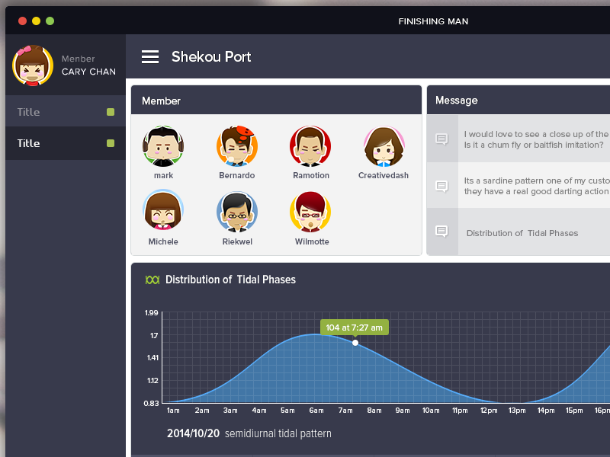Click Cary Chan's profile avatar
Viewport: 610px width, 457px height.
click(x=33, y=66)
